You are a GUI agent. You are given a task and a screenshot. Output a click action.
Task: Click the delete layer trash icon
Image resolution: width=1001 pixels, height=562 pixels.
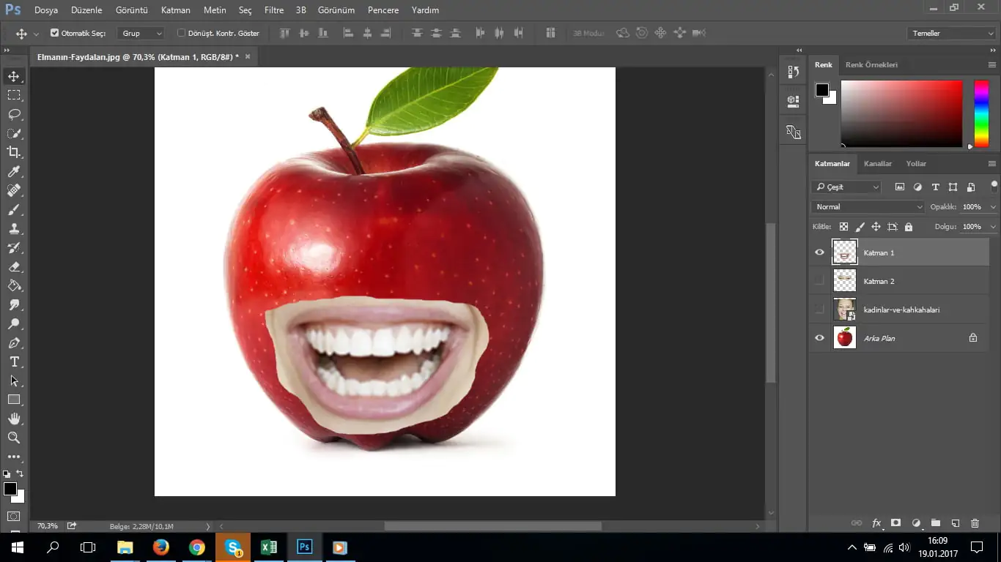975,523
